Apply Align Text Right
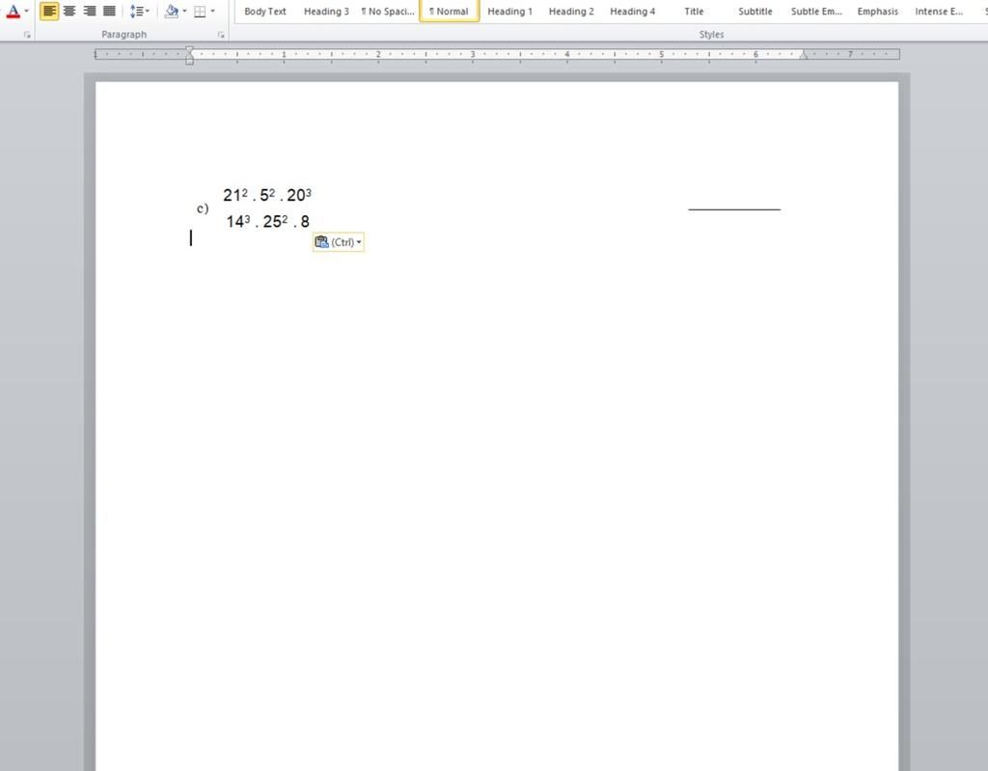This screenshot has height=771, width=988. click(x=90, y=11)
